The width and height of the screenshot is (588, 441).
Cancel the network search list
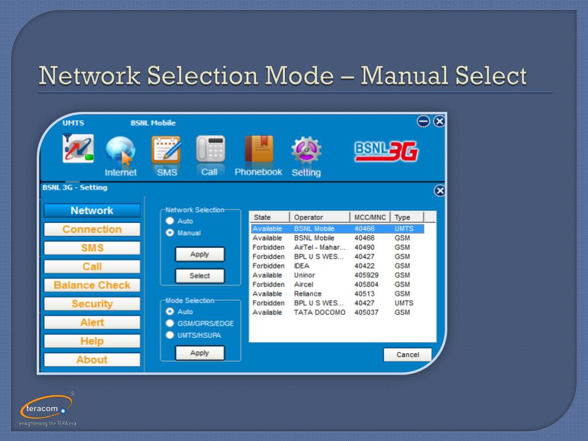408,355
